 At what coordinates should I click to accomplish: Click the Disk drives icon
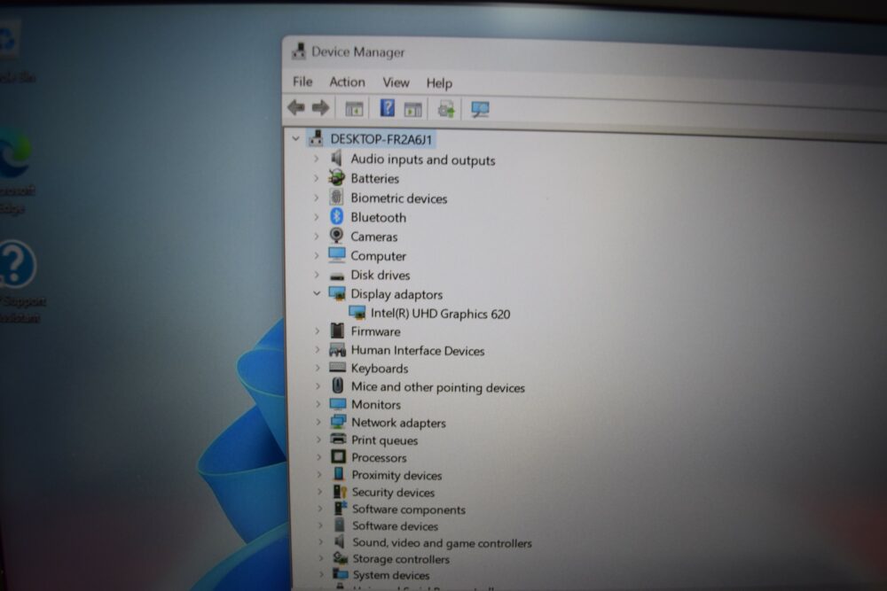(337, 276)
